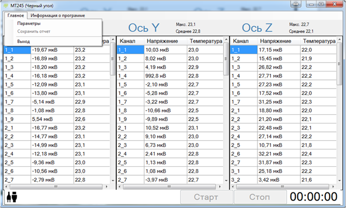
Task: Click cell -9,36 мкВ
Action: coord(52,162)
